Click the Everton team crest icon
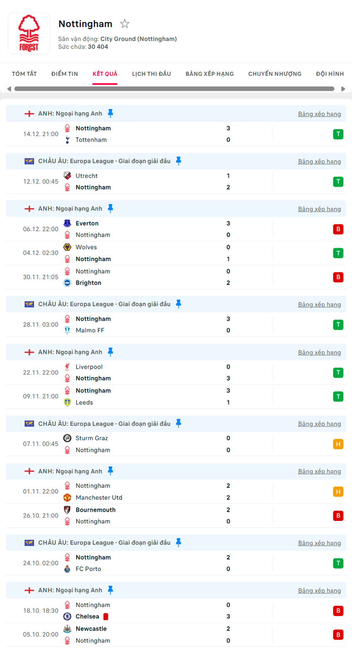Viewport: 352px width, 648px height. (68, 223)
